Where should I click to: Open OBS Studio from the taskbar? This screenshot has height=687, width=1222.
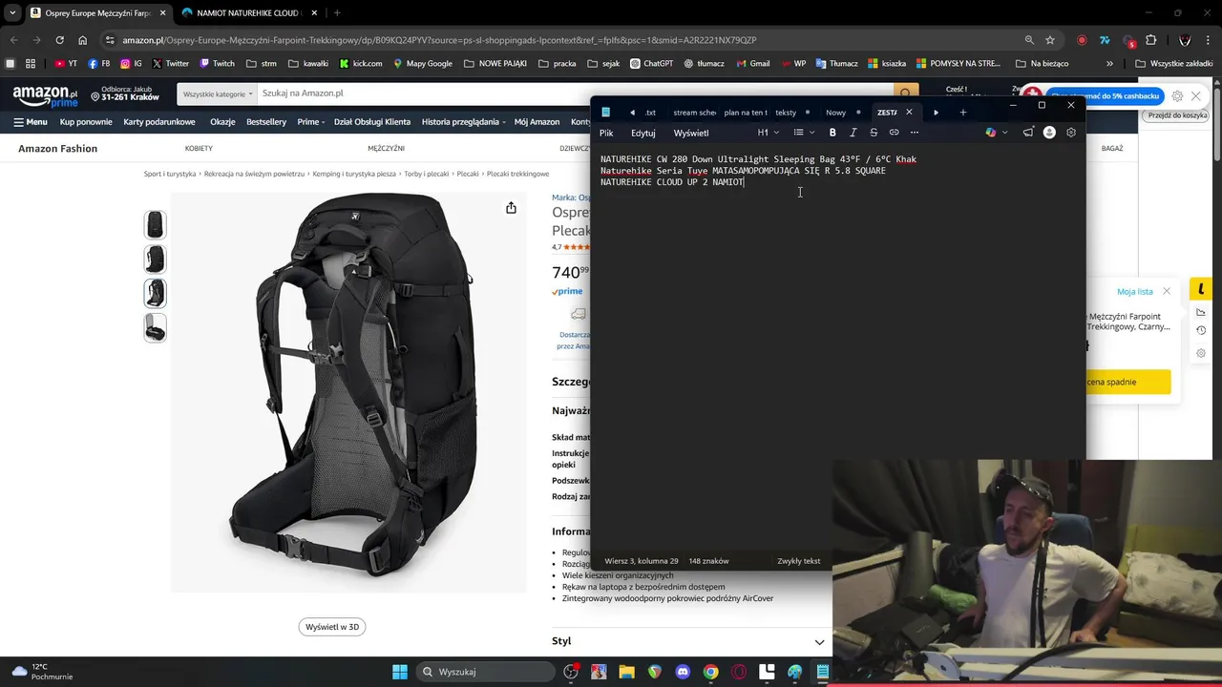tap(571, 672)
